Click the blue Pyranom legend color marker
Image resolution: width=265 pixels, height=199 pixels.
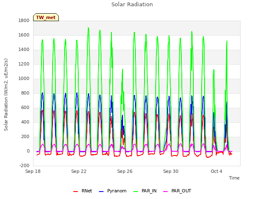click(101, 192)
